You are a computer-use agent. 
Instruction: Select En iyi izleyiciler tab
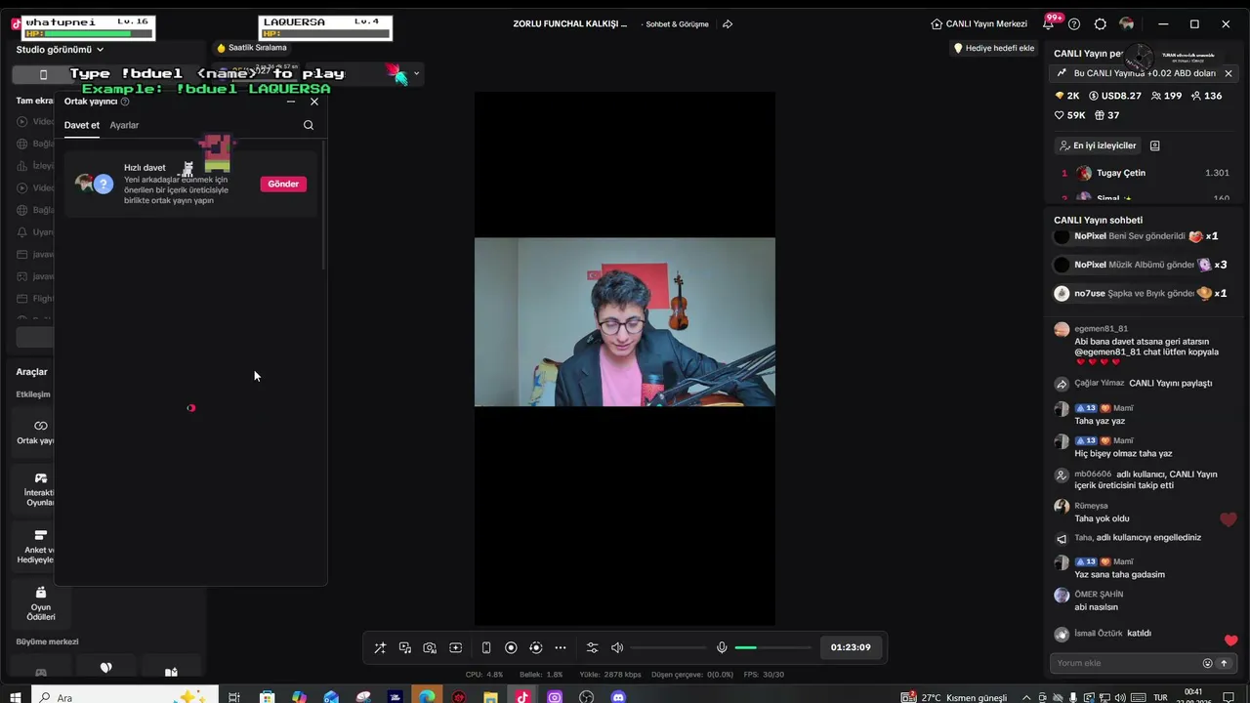click(x=1098, y=145)
